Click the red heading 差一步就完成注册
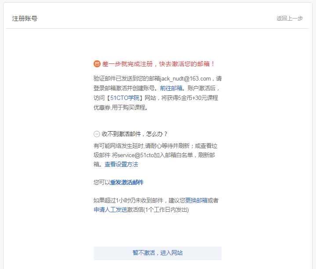Viewport: 316px width, 269px height. pyautogui.click(x=127, y=64)
